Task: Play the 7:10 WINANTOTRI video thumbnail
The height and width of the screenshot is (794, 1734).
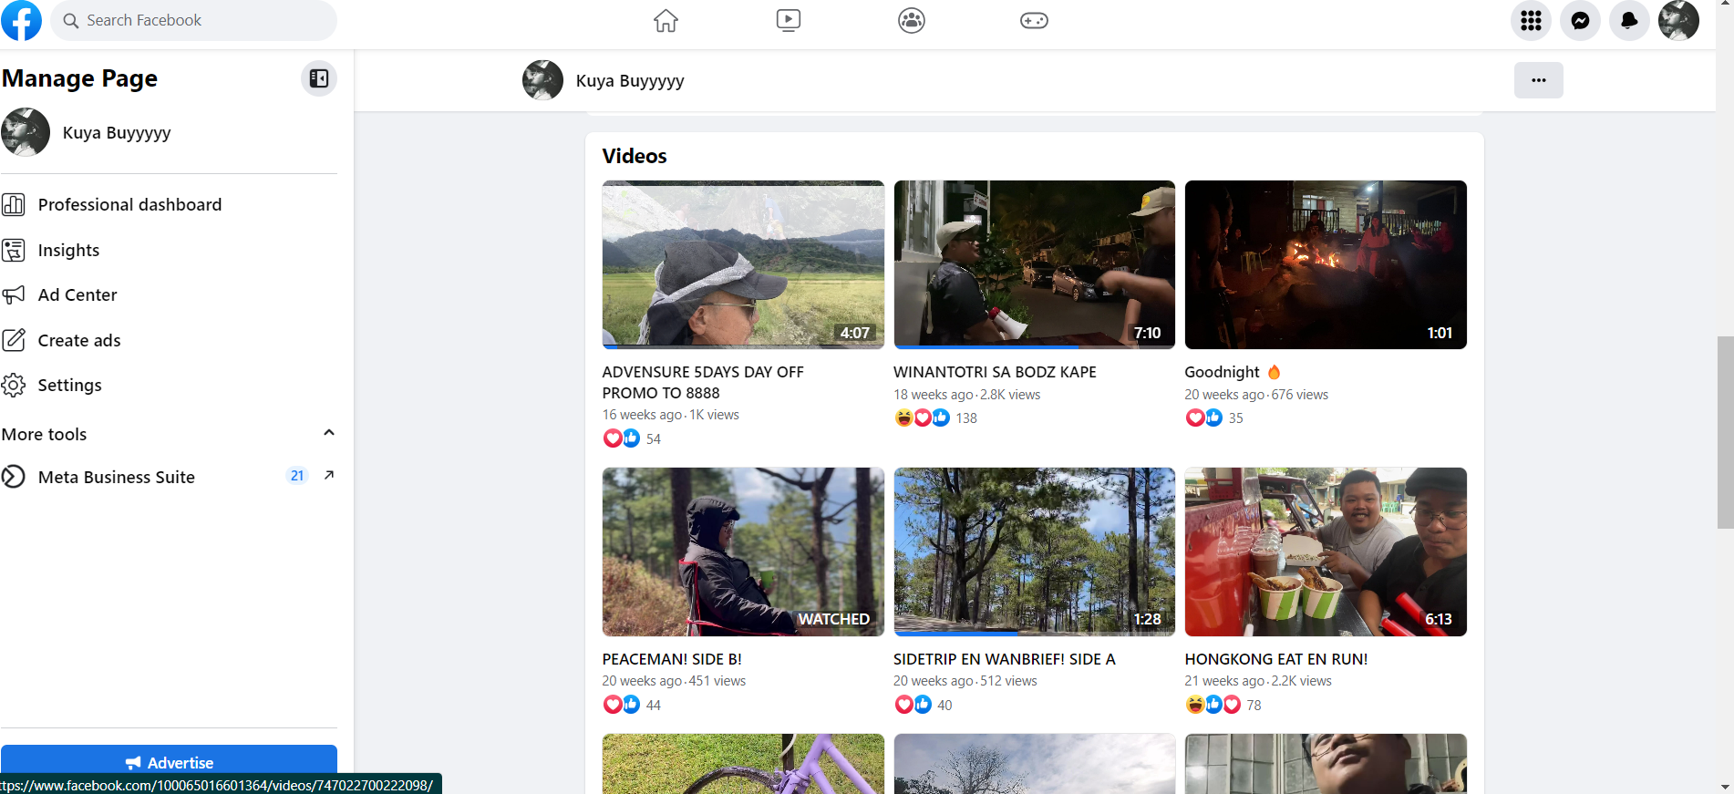Action: 1034,264
